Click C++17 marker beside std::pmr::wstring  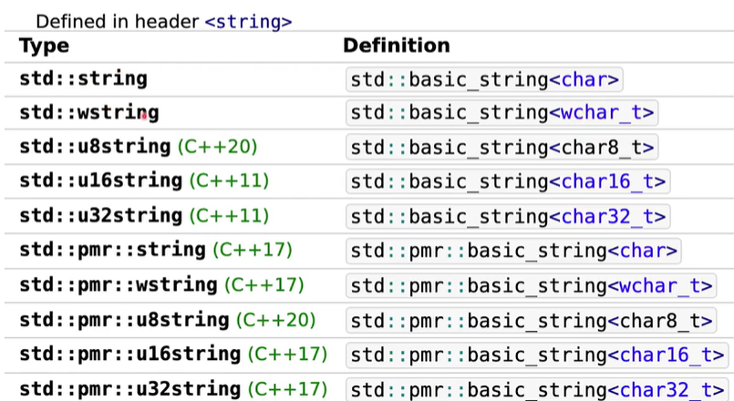coord(264,285)
